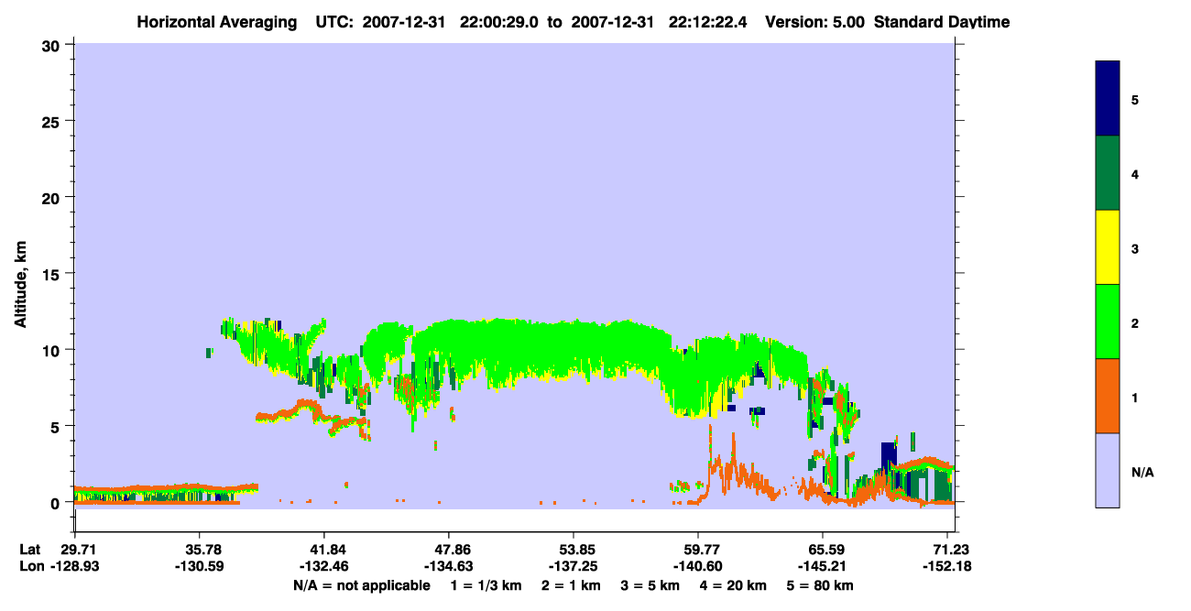The height and width of the screenshot is (611, 1191).
Task: Click the bright green color bar segment for level 2
Action: pos(1107,322)
